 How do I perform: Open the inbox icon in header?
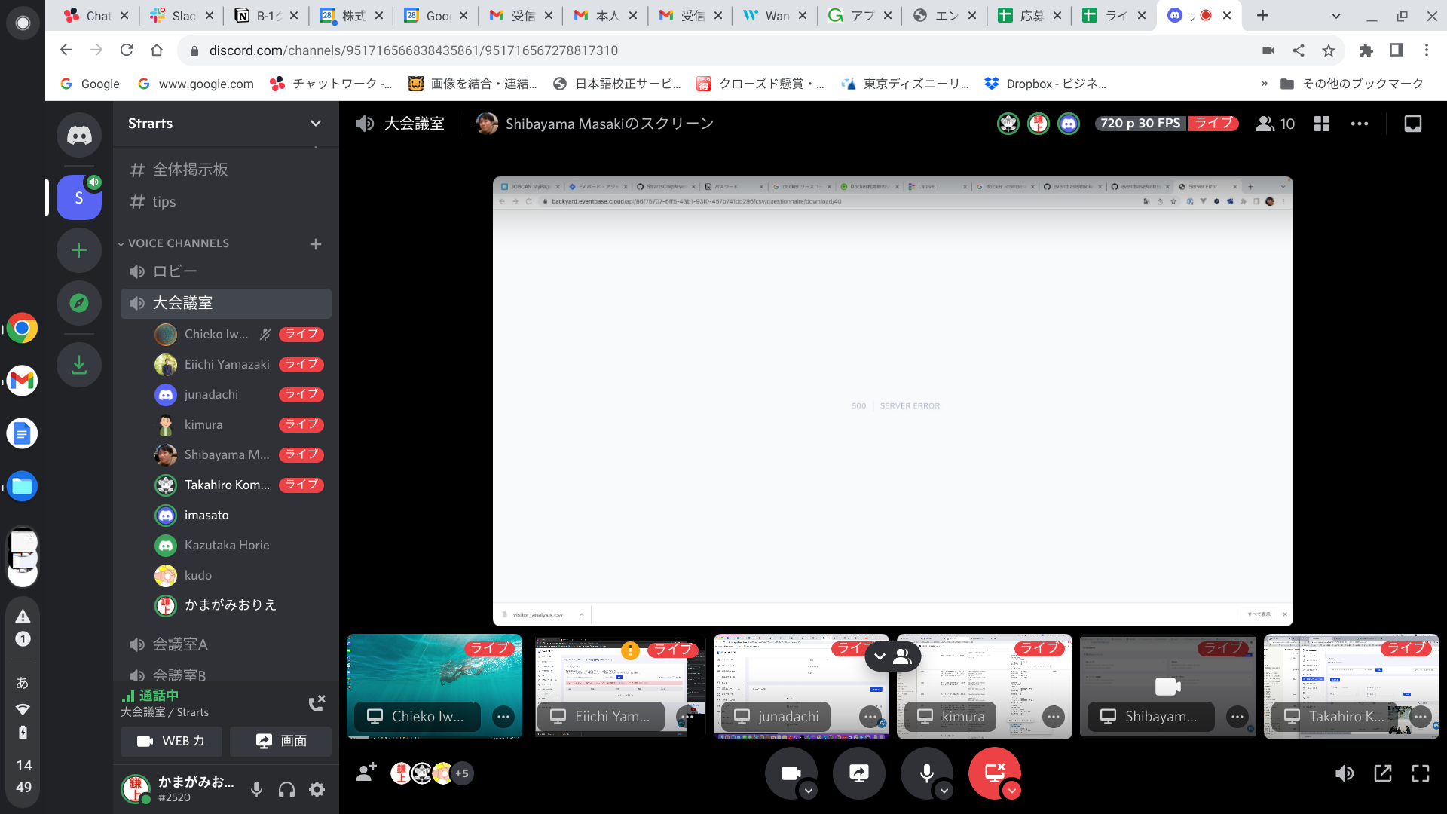click(1413, 124)
